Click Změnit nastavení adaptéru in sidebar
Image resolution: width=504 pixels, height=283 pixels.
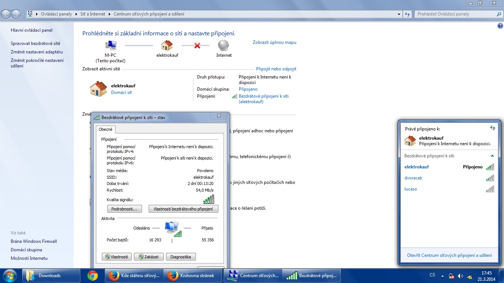click(37, 52)
